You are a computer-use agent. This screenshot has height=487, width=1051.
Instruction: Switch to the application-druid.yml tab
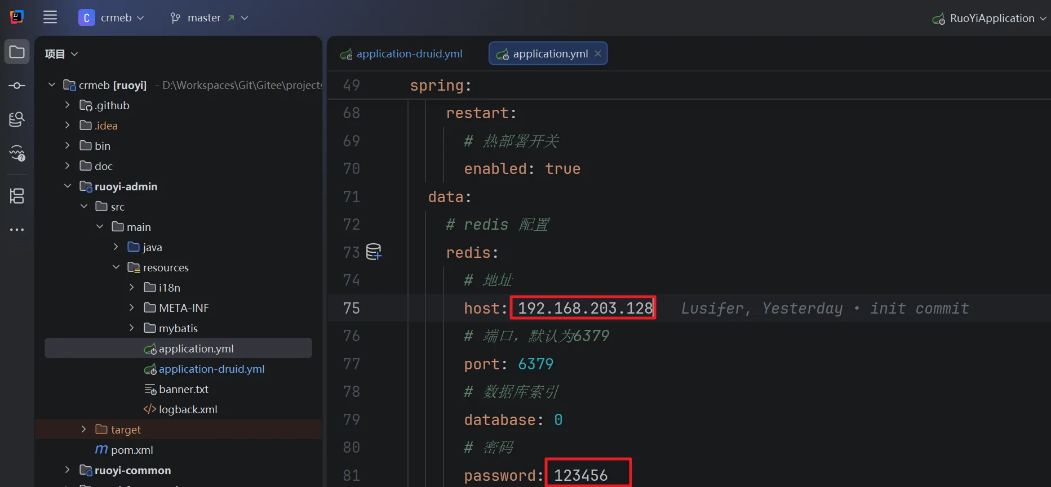(x=401, y=53)
